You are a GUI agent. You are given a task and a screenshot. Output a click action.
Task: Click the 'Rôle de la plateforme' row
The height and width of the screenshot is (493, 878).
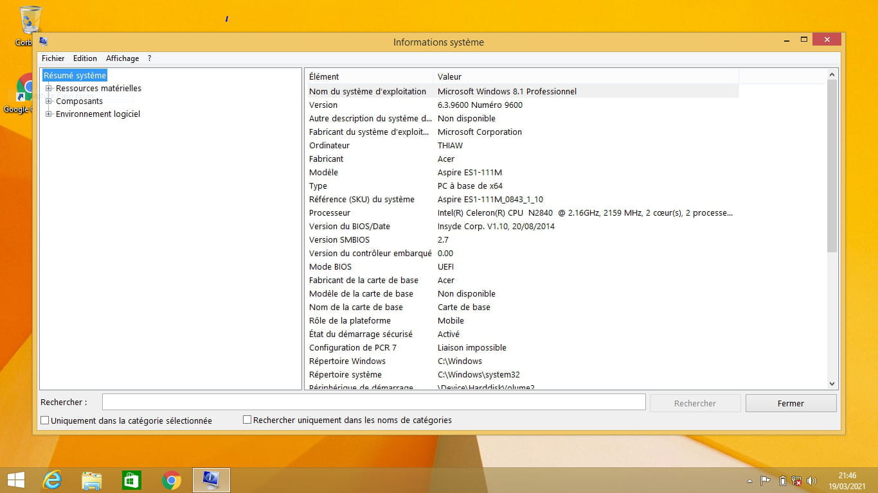click(523, 320)
